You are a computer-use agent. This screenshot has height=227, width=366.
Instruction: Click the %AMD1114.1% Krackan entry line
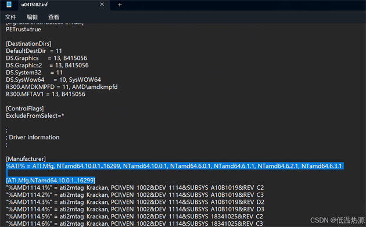(135, 188)
